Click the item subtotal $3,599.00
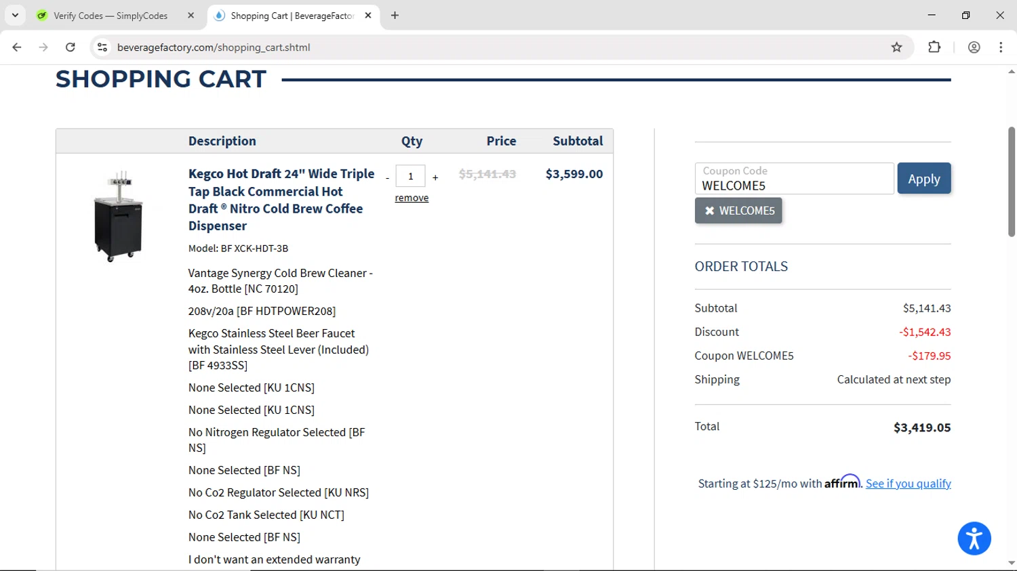This screenshot has width=1017, height=571. point(574,174)
